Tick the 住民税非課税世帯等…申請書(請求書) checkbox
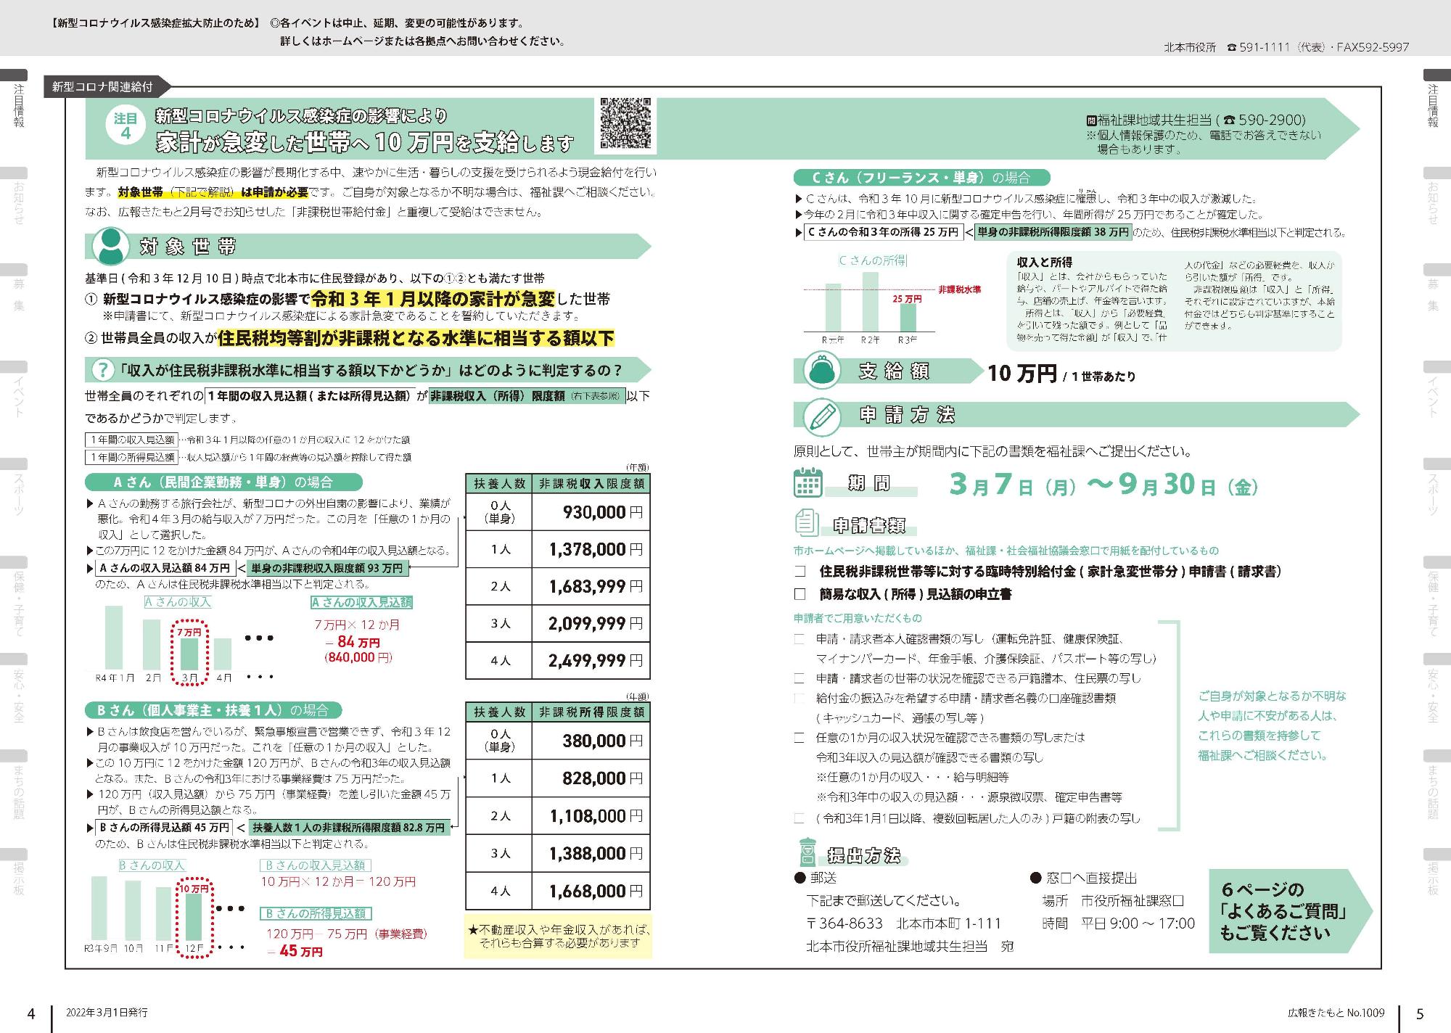This screenshot has width=1451, height=1033. coord(800,572)
